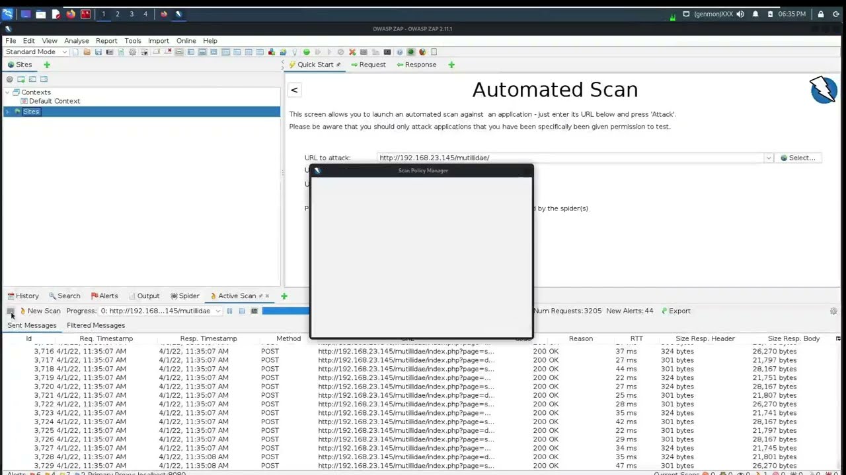Viewport: 846px width, 475px height.
Task: Click the back arrow button on Automated Scan
Action: click(294, 90)
